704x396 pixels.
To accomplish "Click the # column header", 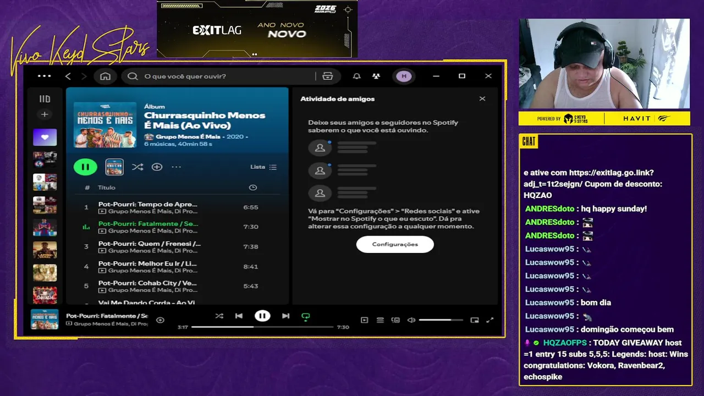I will point(87,188).
